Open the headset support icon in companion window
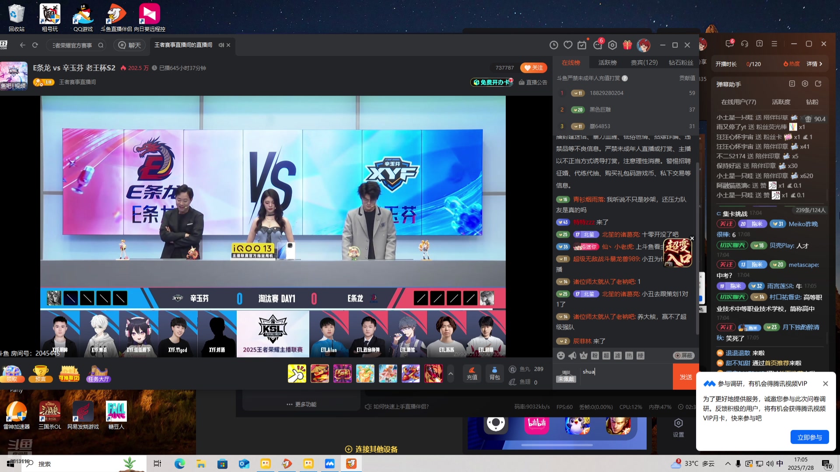The image size is (840, 472). 745,44
